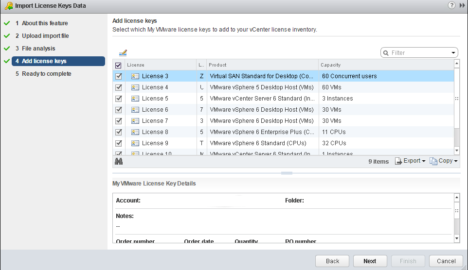Image resolution: width=468 pixels, height=270 pixels.
Task: Click the binoculars find icon
Action: [x=119, y=161]
